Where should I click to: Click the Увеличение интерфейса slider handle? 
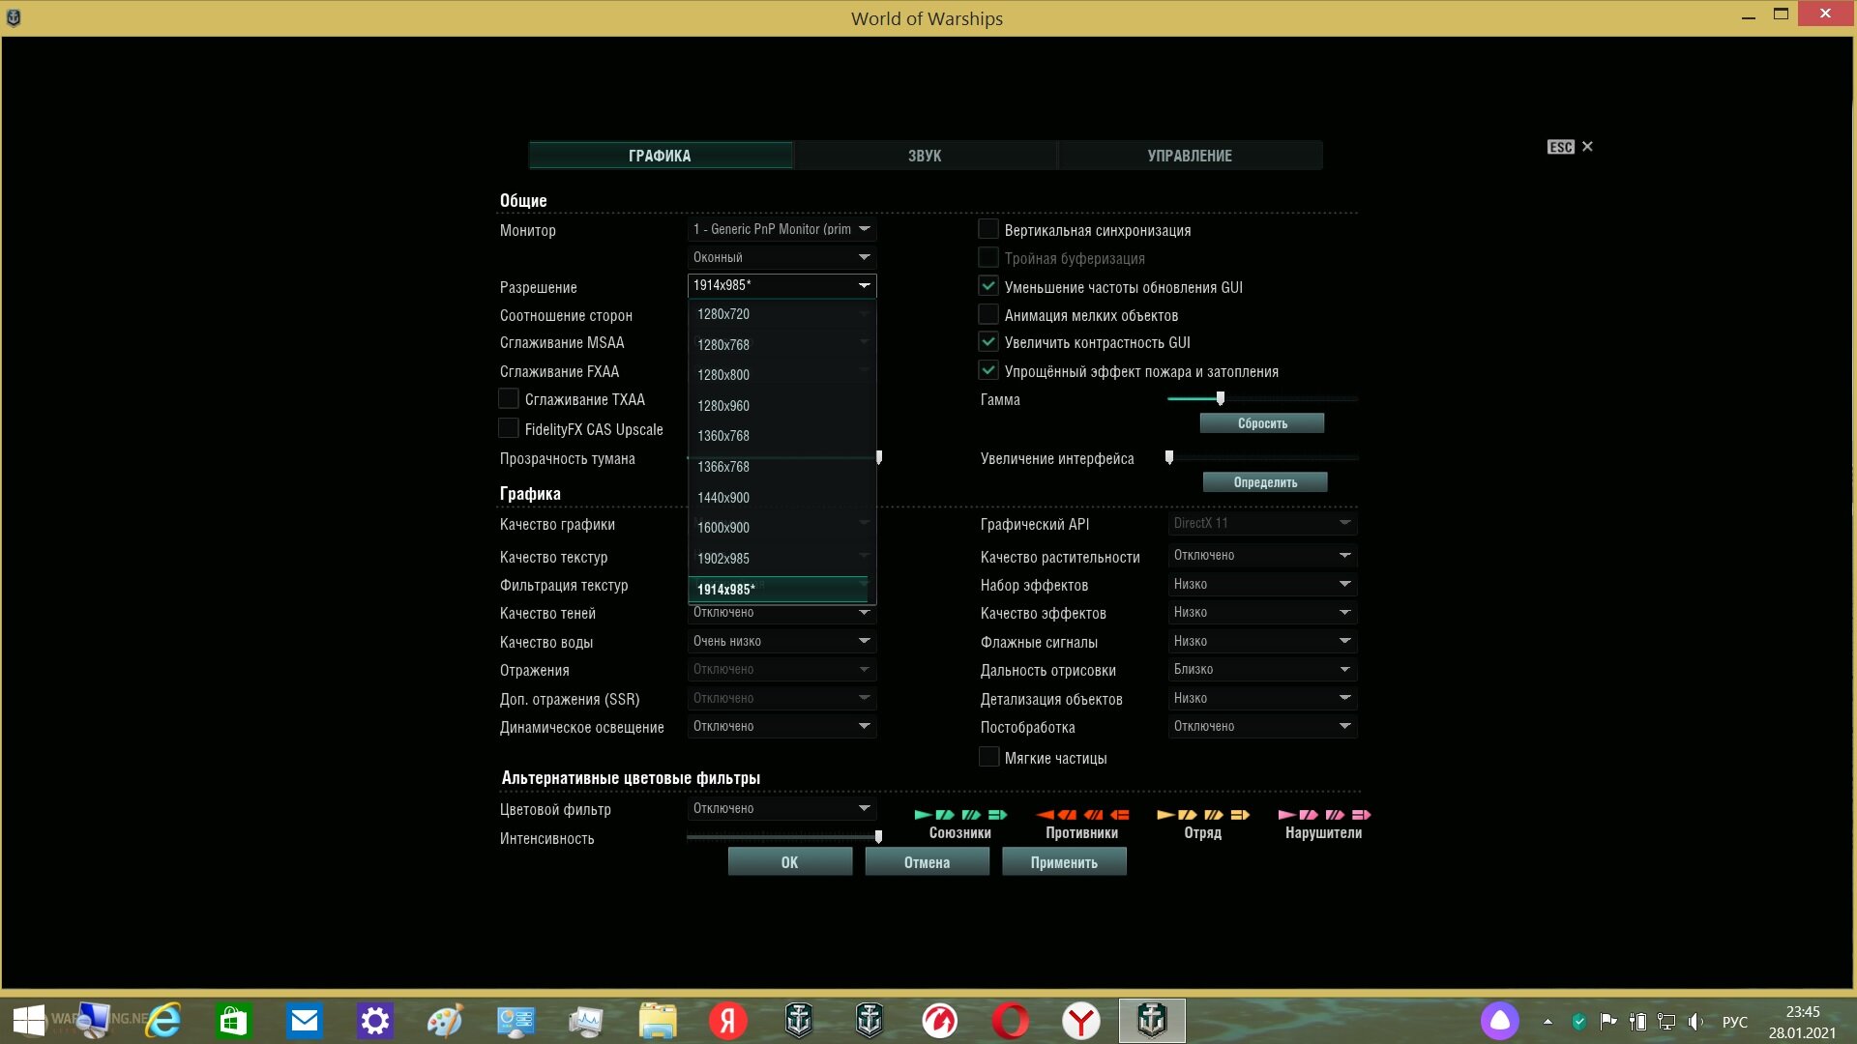pyautogui.click(x=1169, y=457)
